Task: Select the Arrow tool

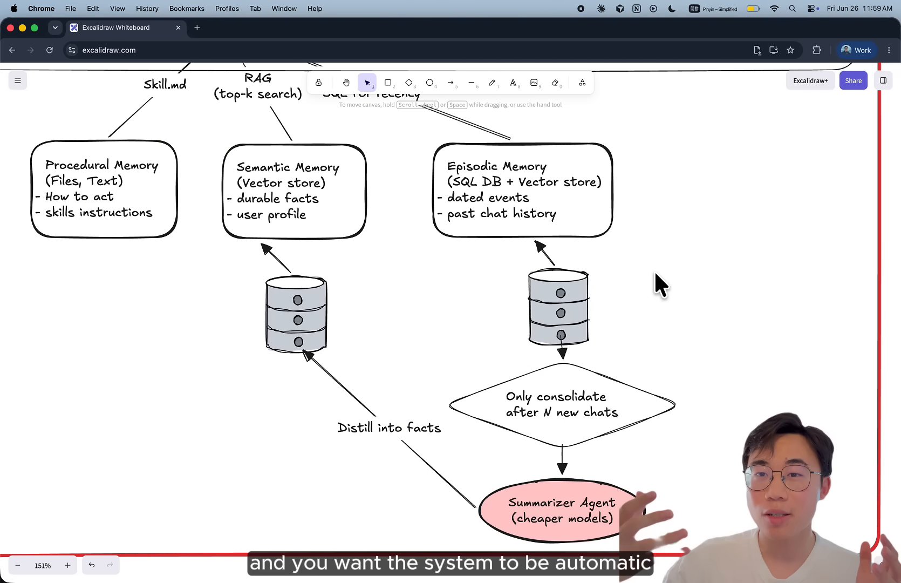Action: (451, 83)
